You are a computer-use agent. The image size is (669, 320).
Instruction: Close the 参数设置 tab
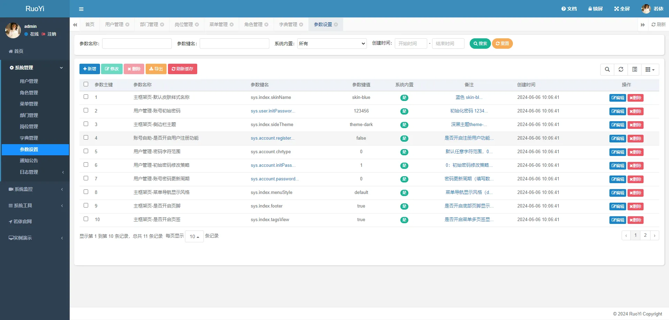(336, 25)
